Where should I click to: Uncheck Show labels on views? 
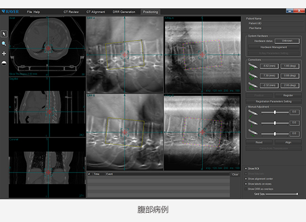(x=246, y=184)
